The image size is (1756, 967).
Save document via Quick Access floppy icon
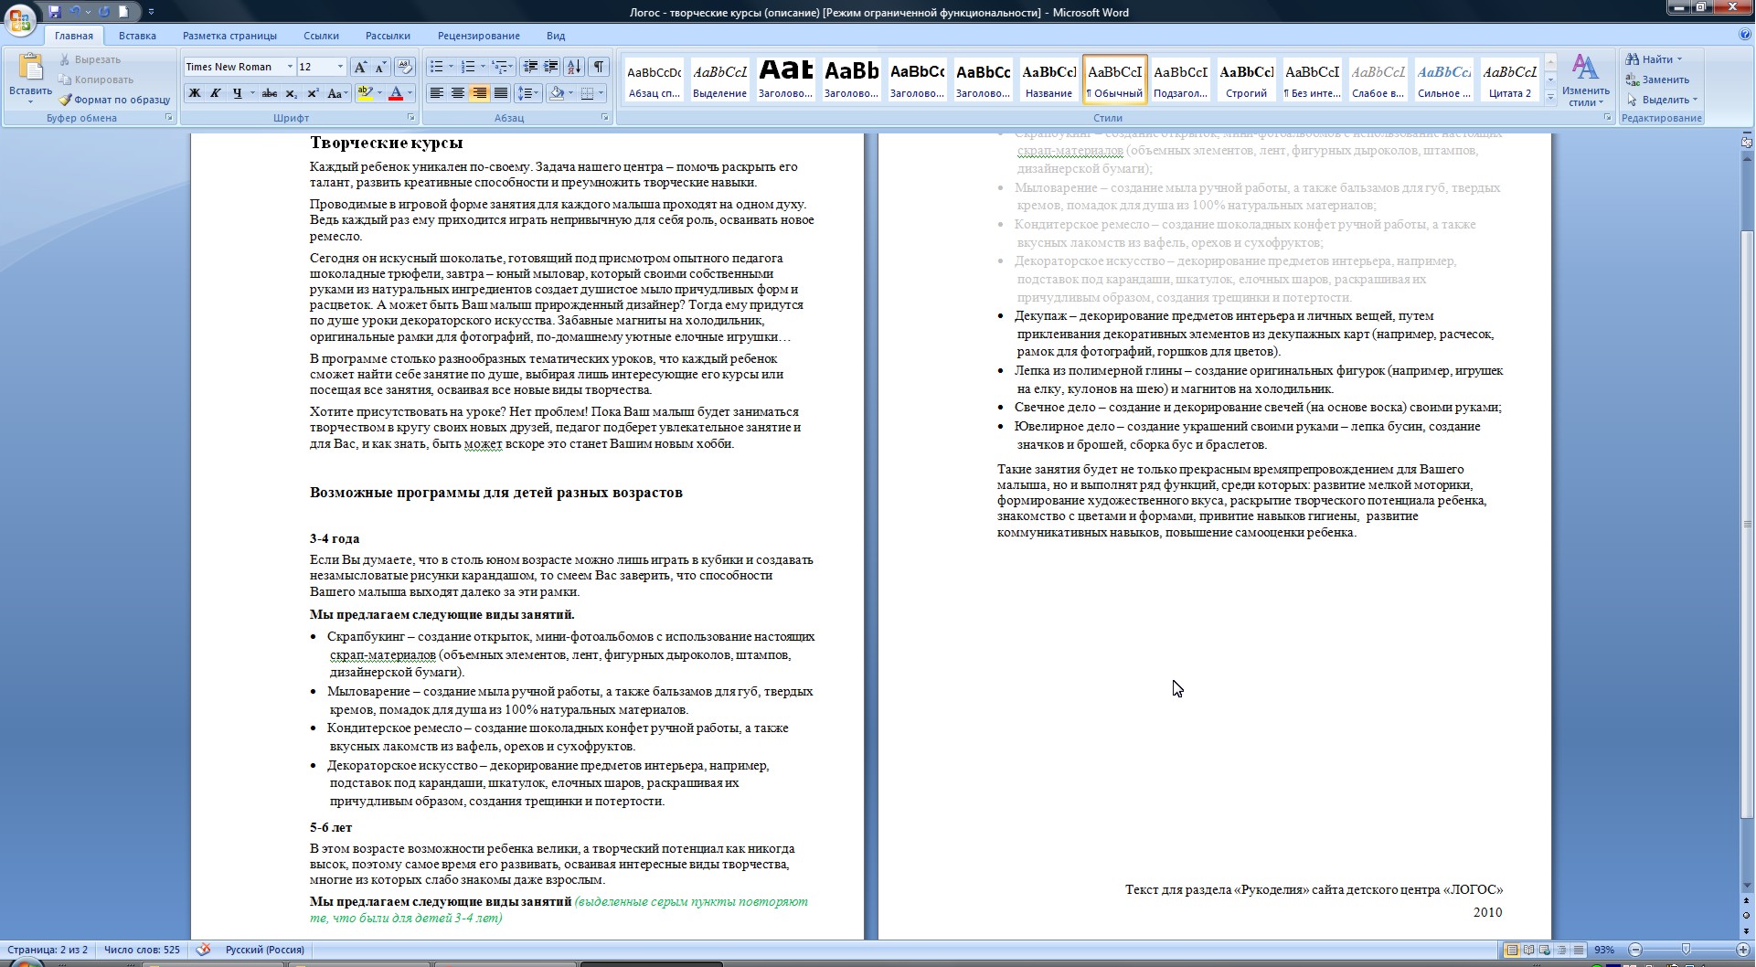click(55, 12)
